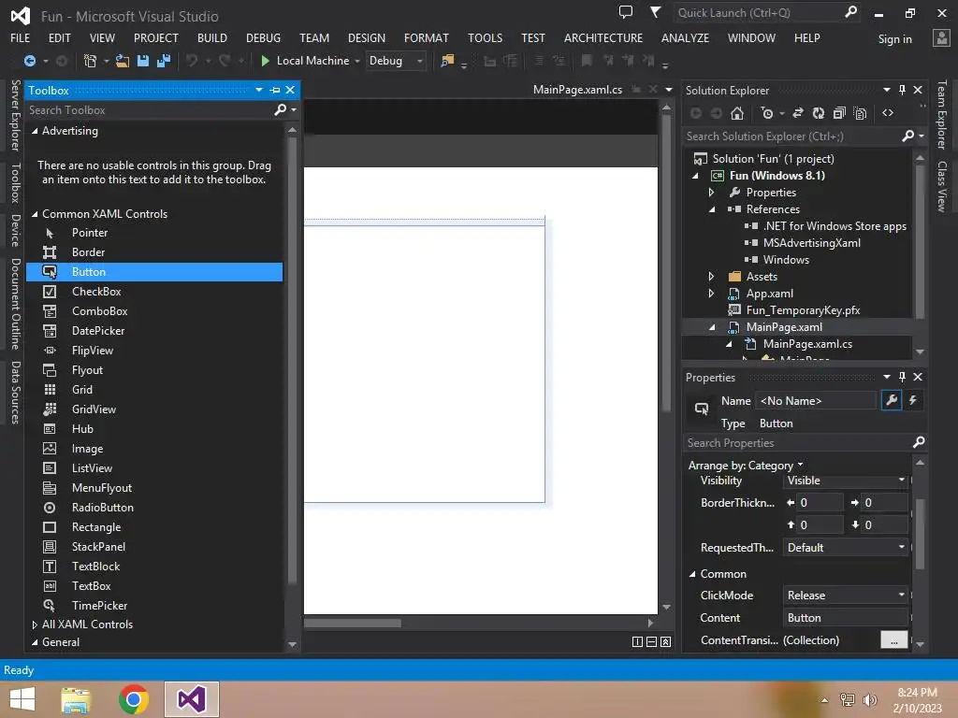Toggle auto-hide pin on Toolbox
This screenshot has height=718, width=958.
(275, 90)
